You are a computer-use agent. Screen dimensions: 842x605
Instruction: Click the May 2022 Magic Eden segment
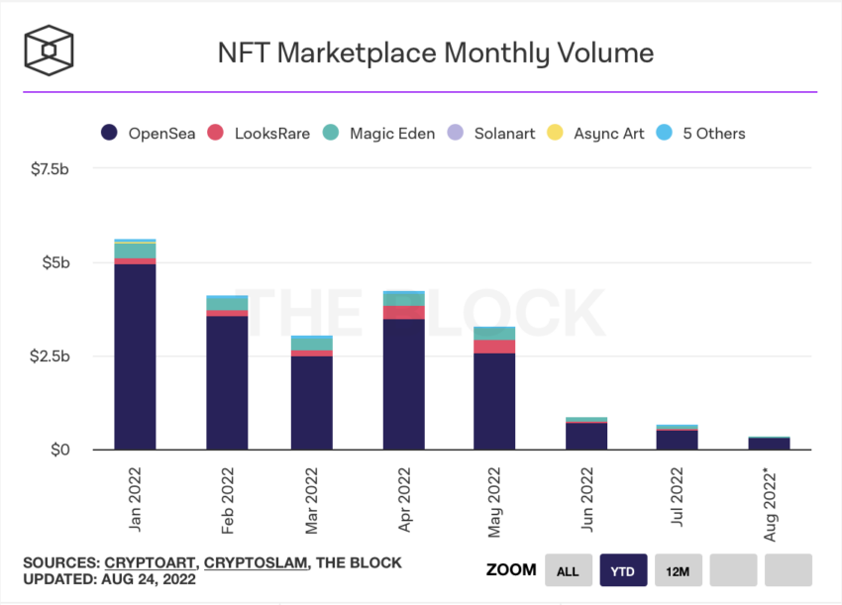494,334
